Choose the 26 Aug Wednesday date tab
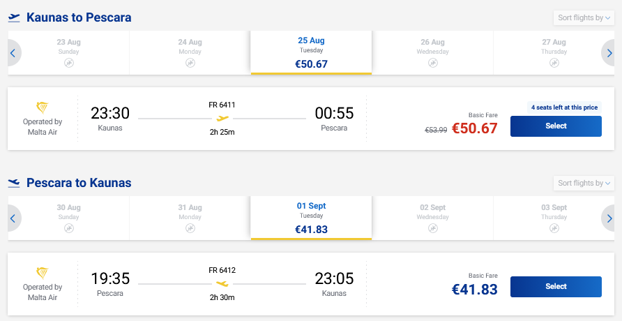The image size is (622, 321). [x=433, y=52]
